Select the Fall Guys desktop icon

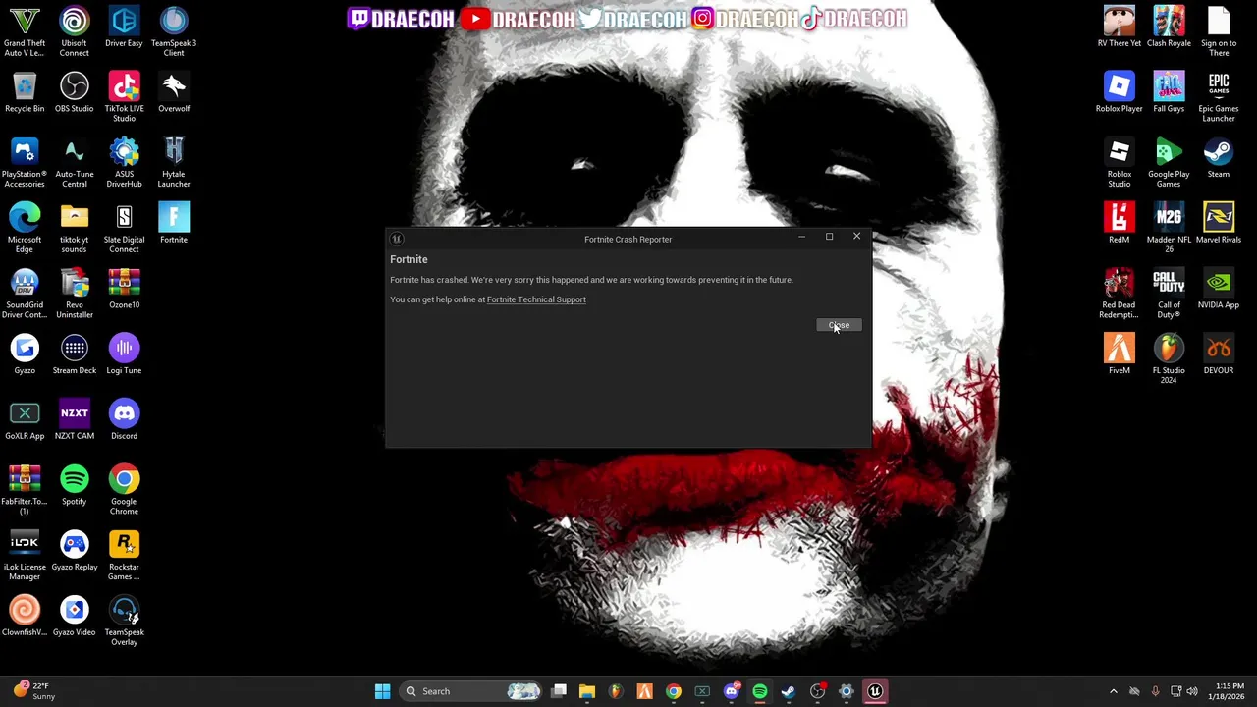tap(1169, 92)
